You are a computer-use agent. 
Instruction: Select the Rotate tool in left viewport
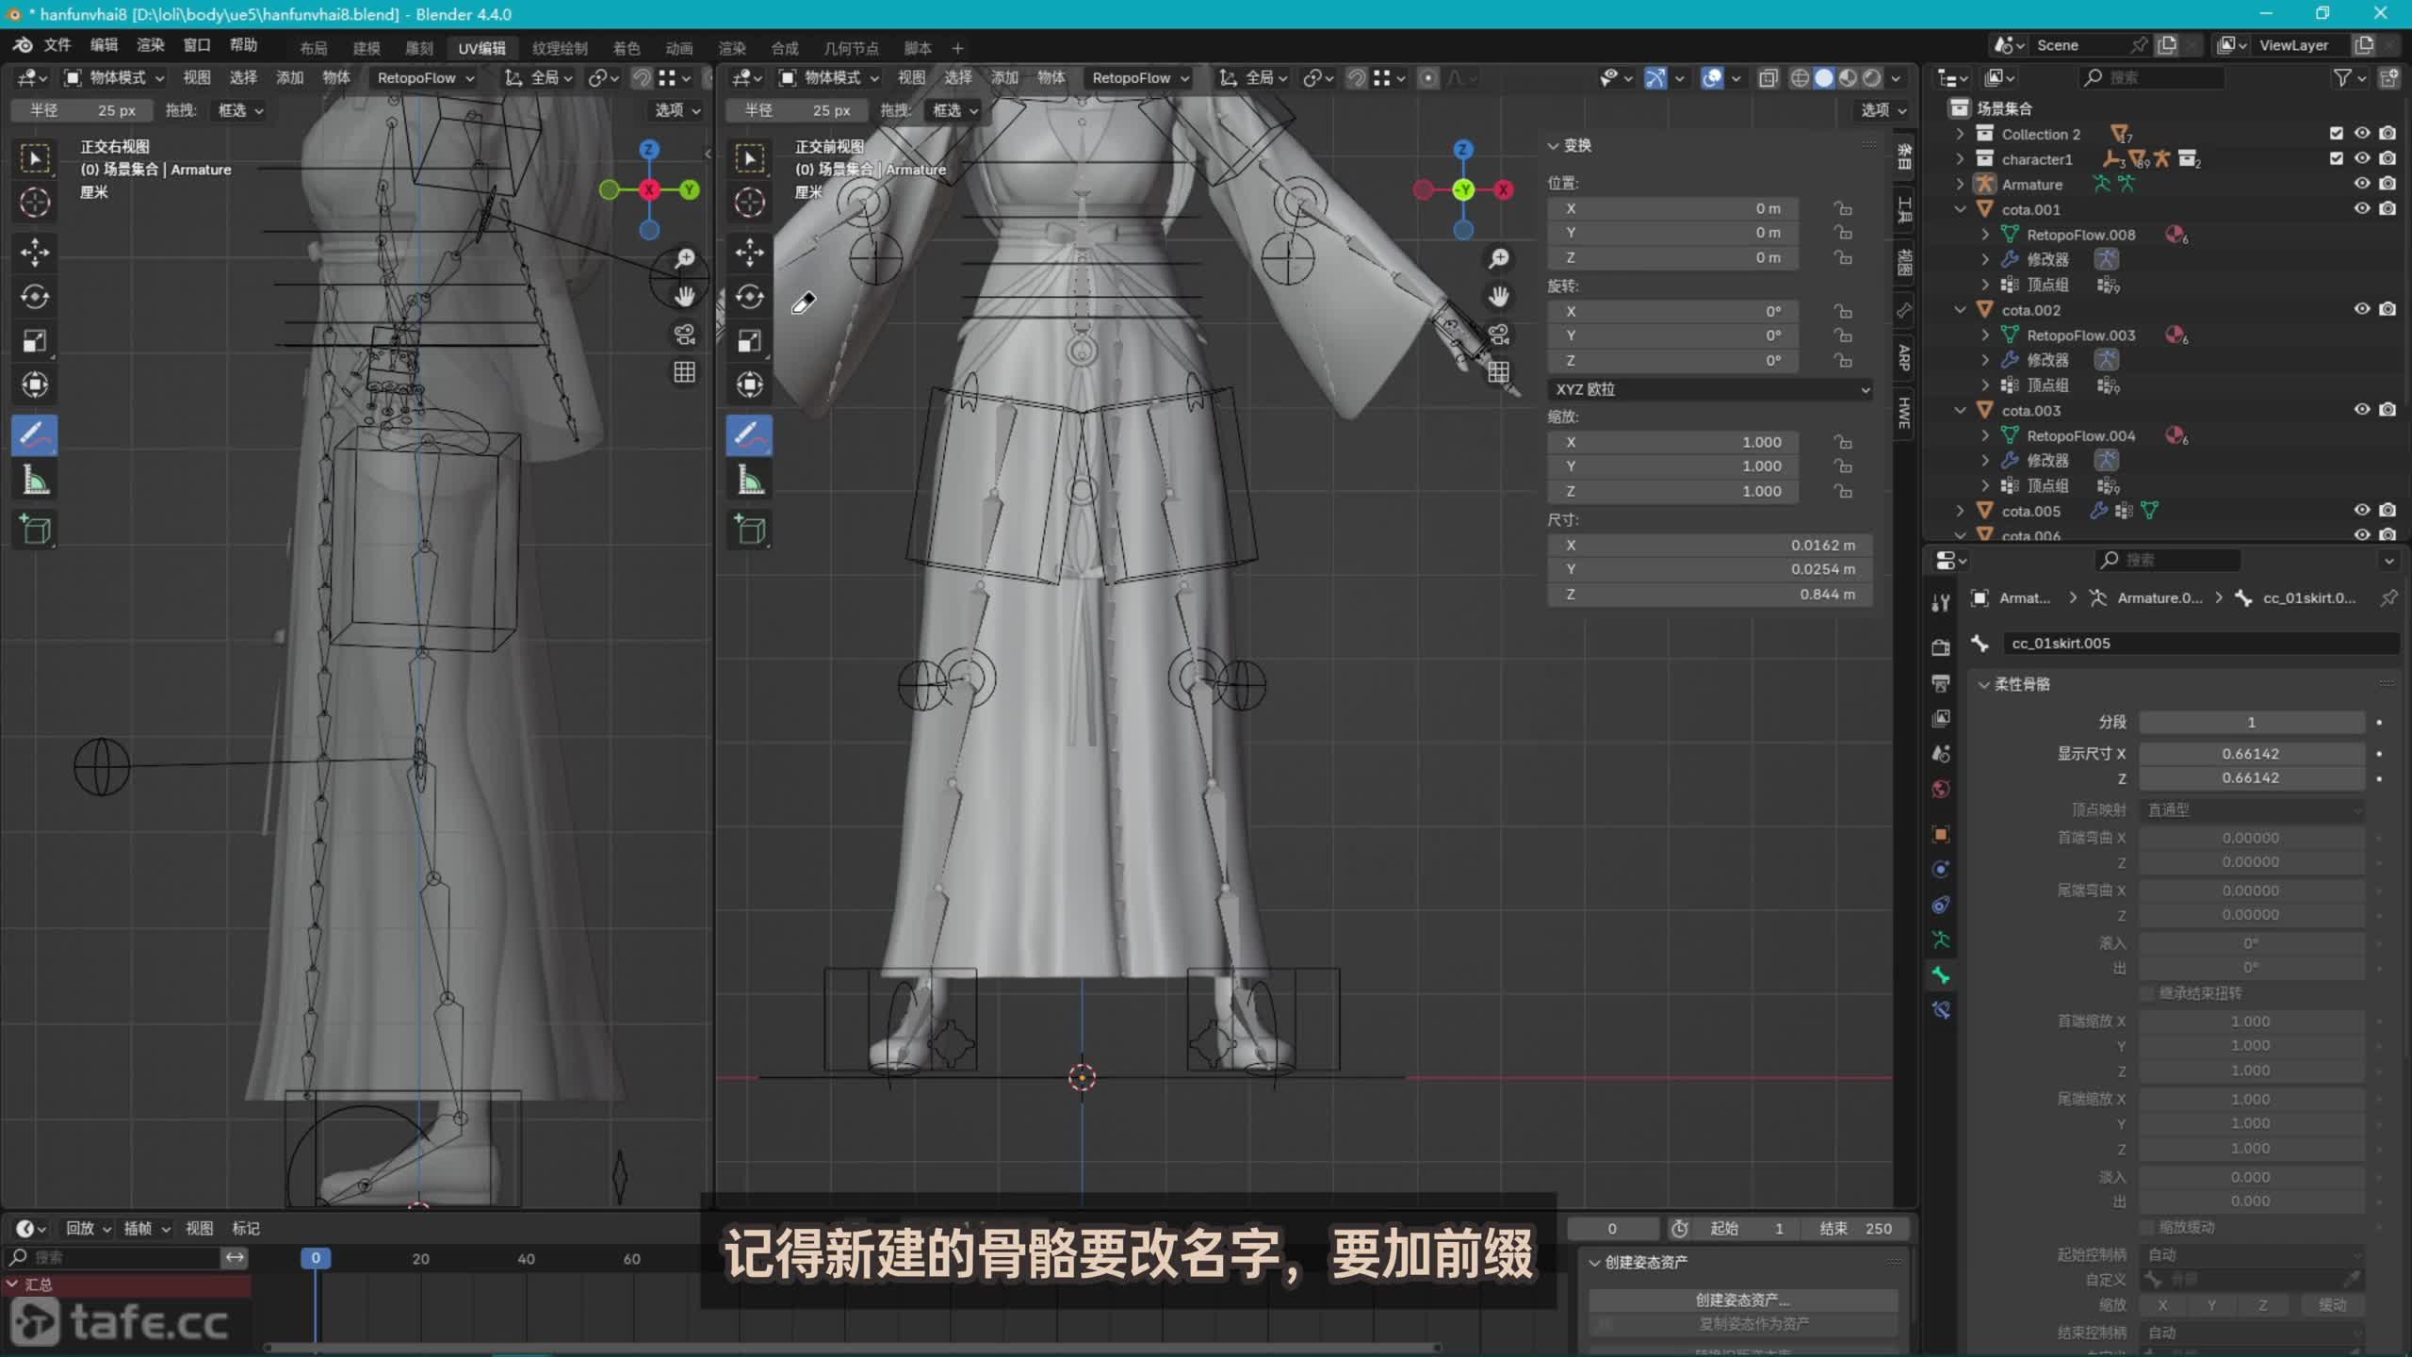click(35, 297)
